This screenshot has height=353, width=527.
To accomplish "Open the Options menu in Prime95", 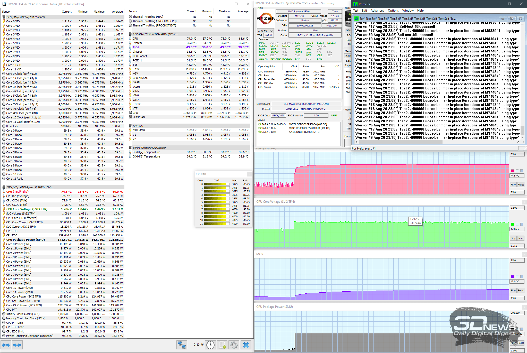I will point(393,11).
